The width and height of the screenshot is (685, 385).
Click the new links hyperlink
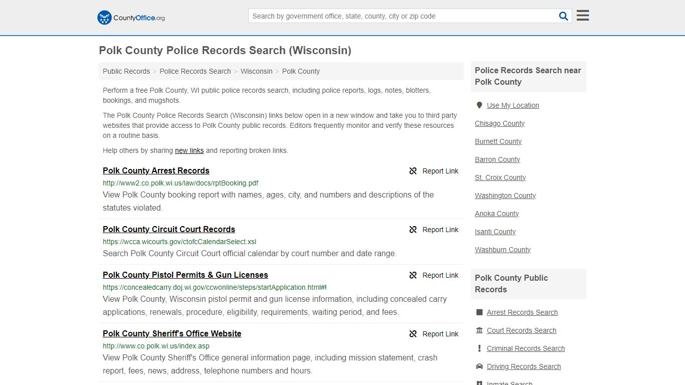point(189,150)
